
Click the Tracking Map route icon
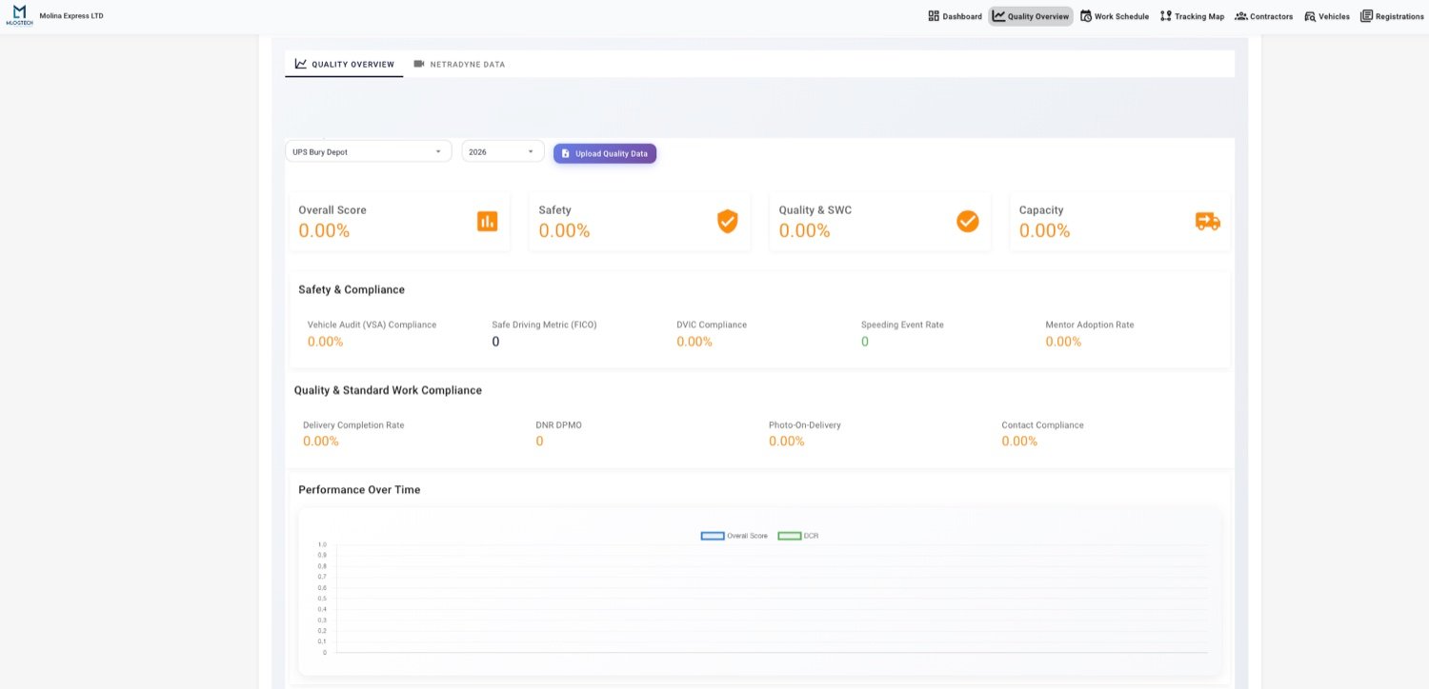pos(1165,16)
